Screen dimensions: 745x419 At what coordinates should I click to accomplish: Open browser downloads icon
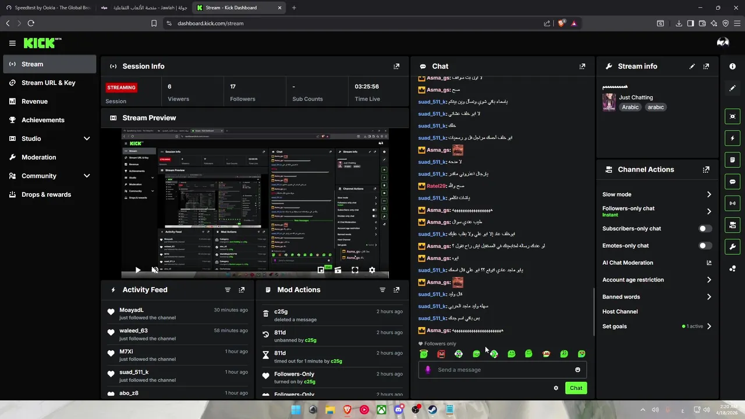(679, 23)
